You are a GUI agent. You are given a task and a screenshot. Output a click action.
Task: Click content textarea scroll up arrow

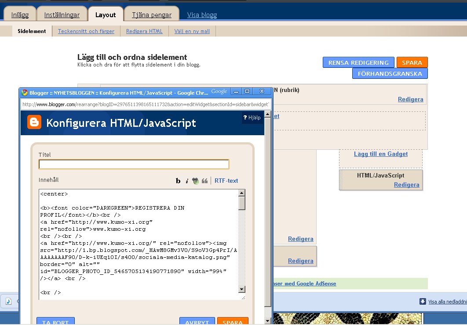click(x=242, y=193)
